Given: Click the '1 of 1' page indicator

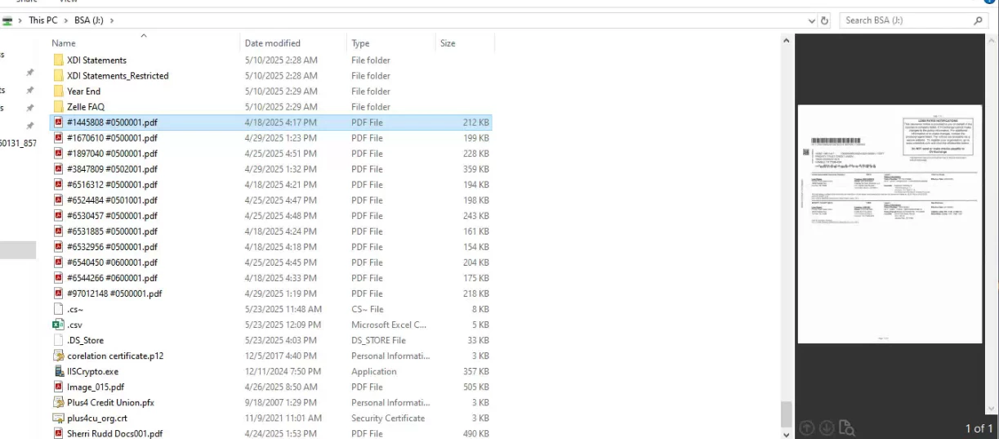Looking at the screenshot, I should click(979, 428).
